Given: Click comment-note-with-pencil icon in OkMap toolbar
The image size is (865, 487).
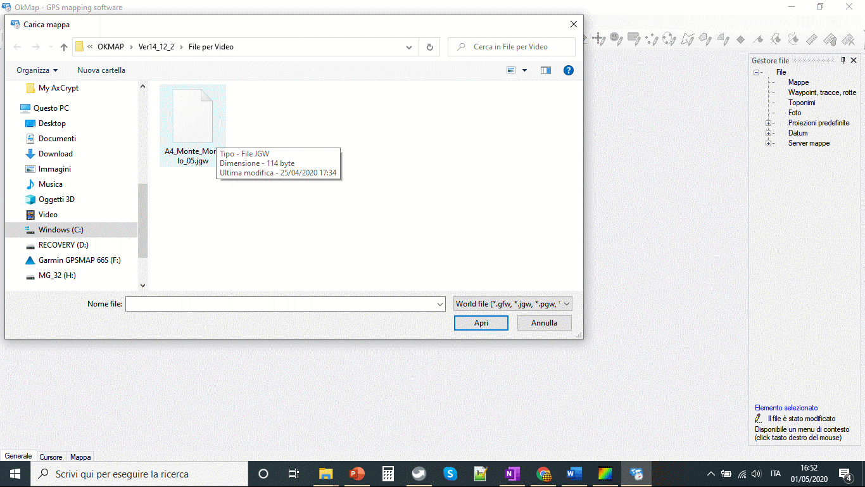Looking at the screenshot, I should (x=634, y=39).
